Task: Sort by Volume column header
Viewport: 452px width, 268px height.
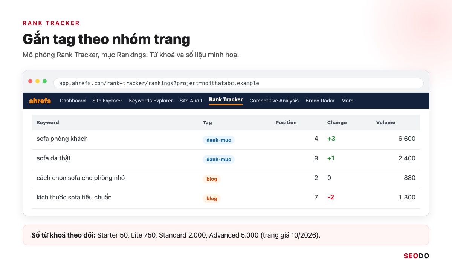Action: pyautogui.click(x=386, y=122)
